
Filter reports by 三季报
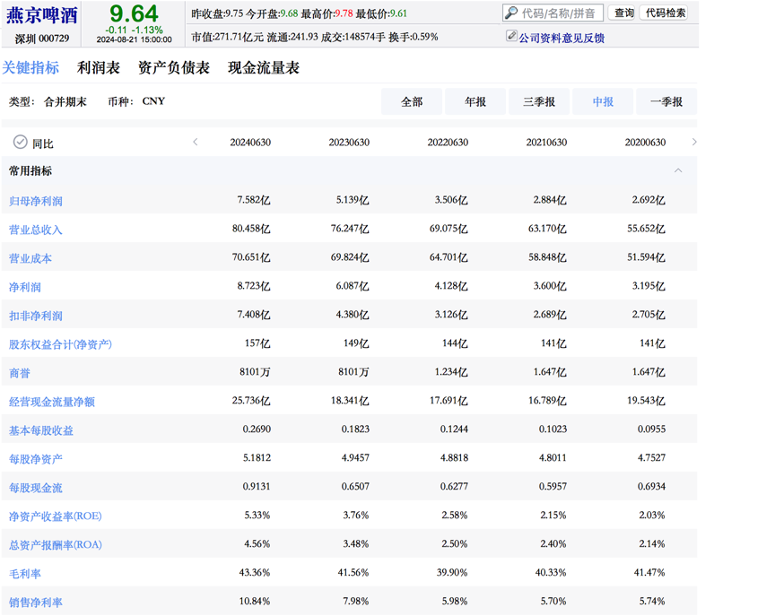tap(539, 102)
